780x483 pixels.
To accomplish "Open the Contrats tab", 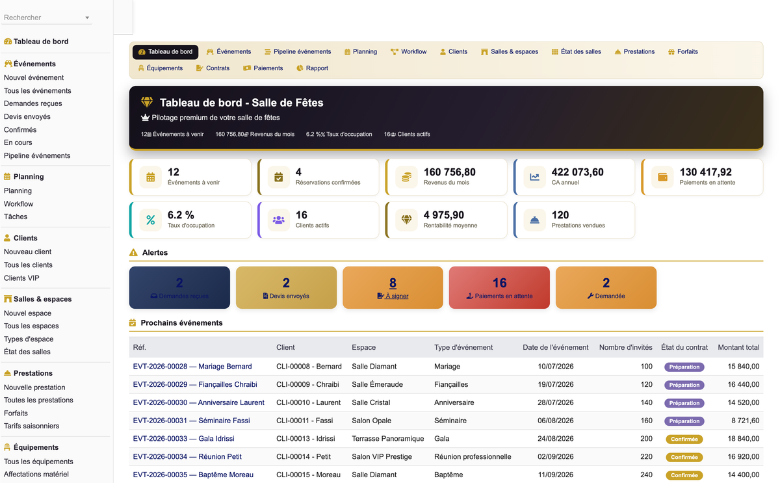I will pyautogui.click(x=213, y=68).
